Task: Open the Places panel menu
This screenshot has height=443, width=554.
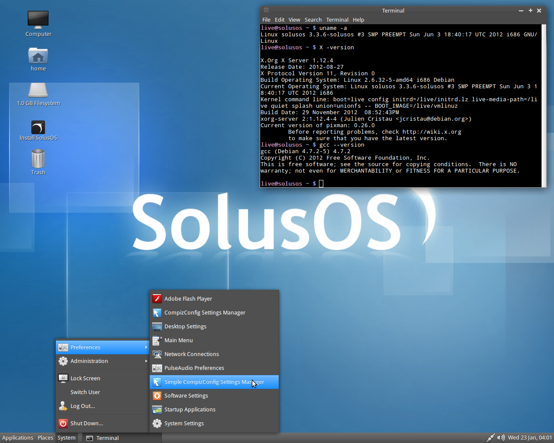Action: (45, 438)
